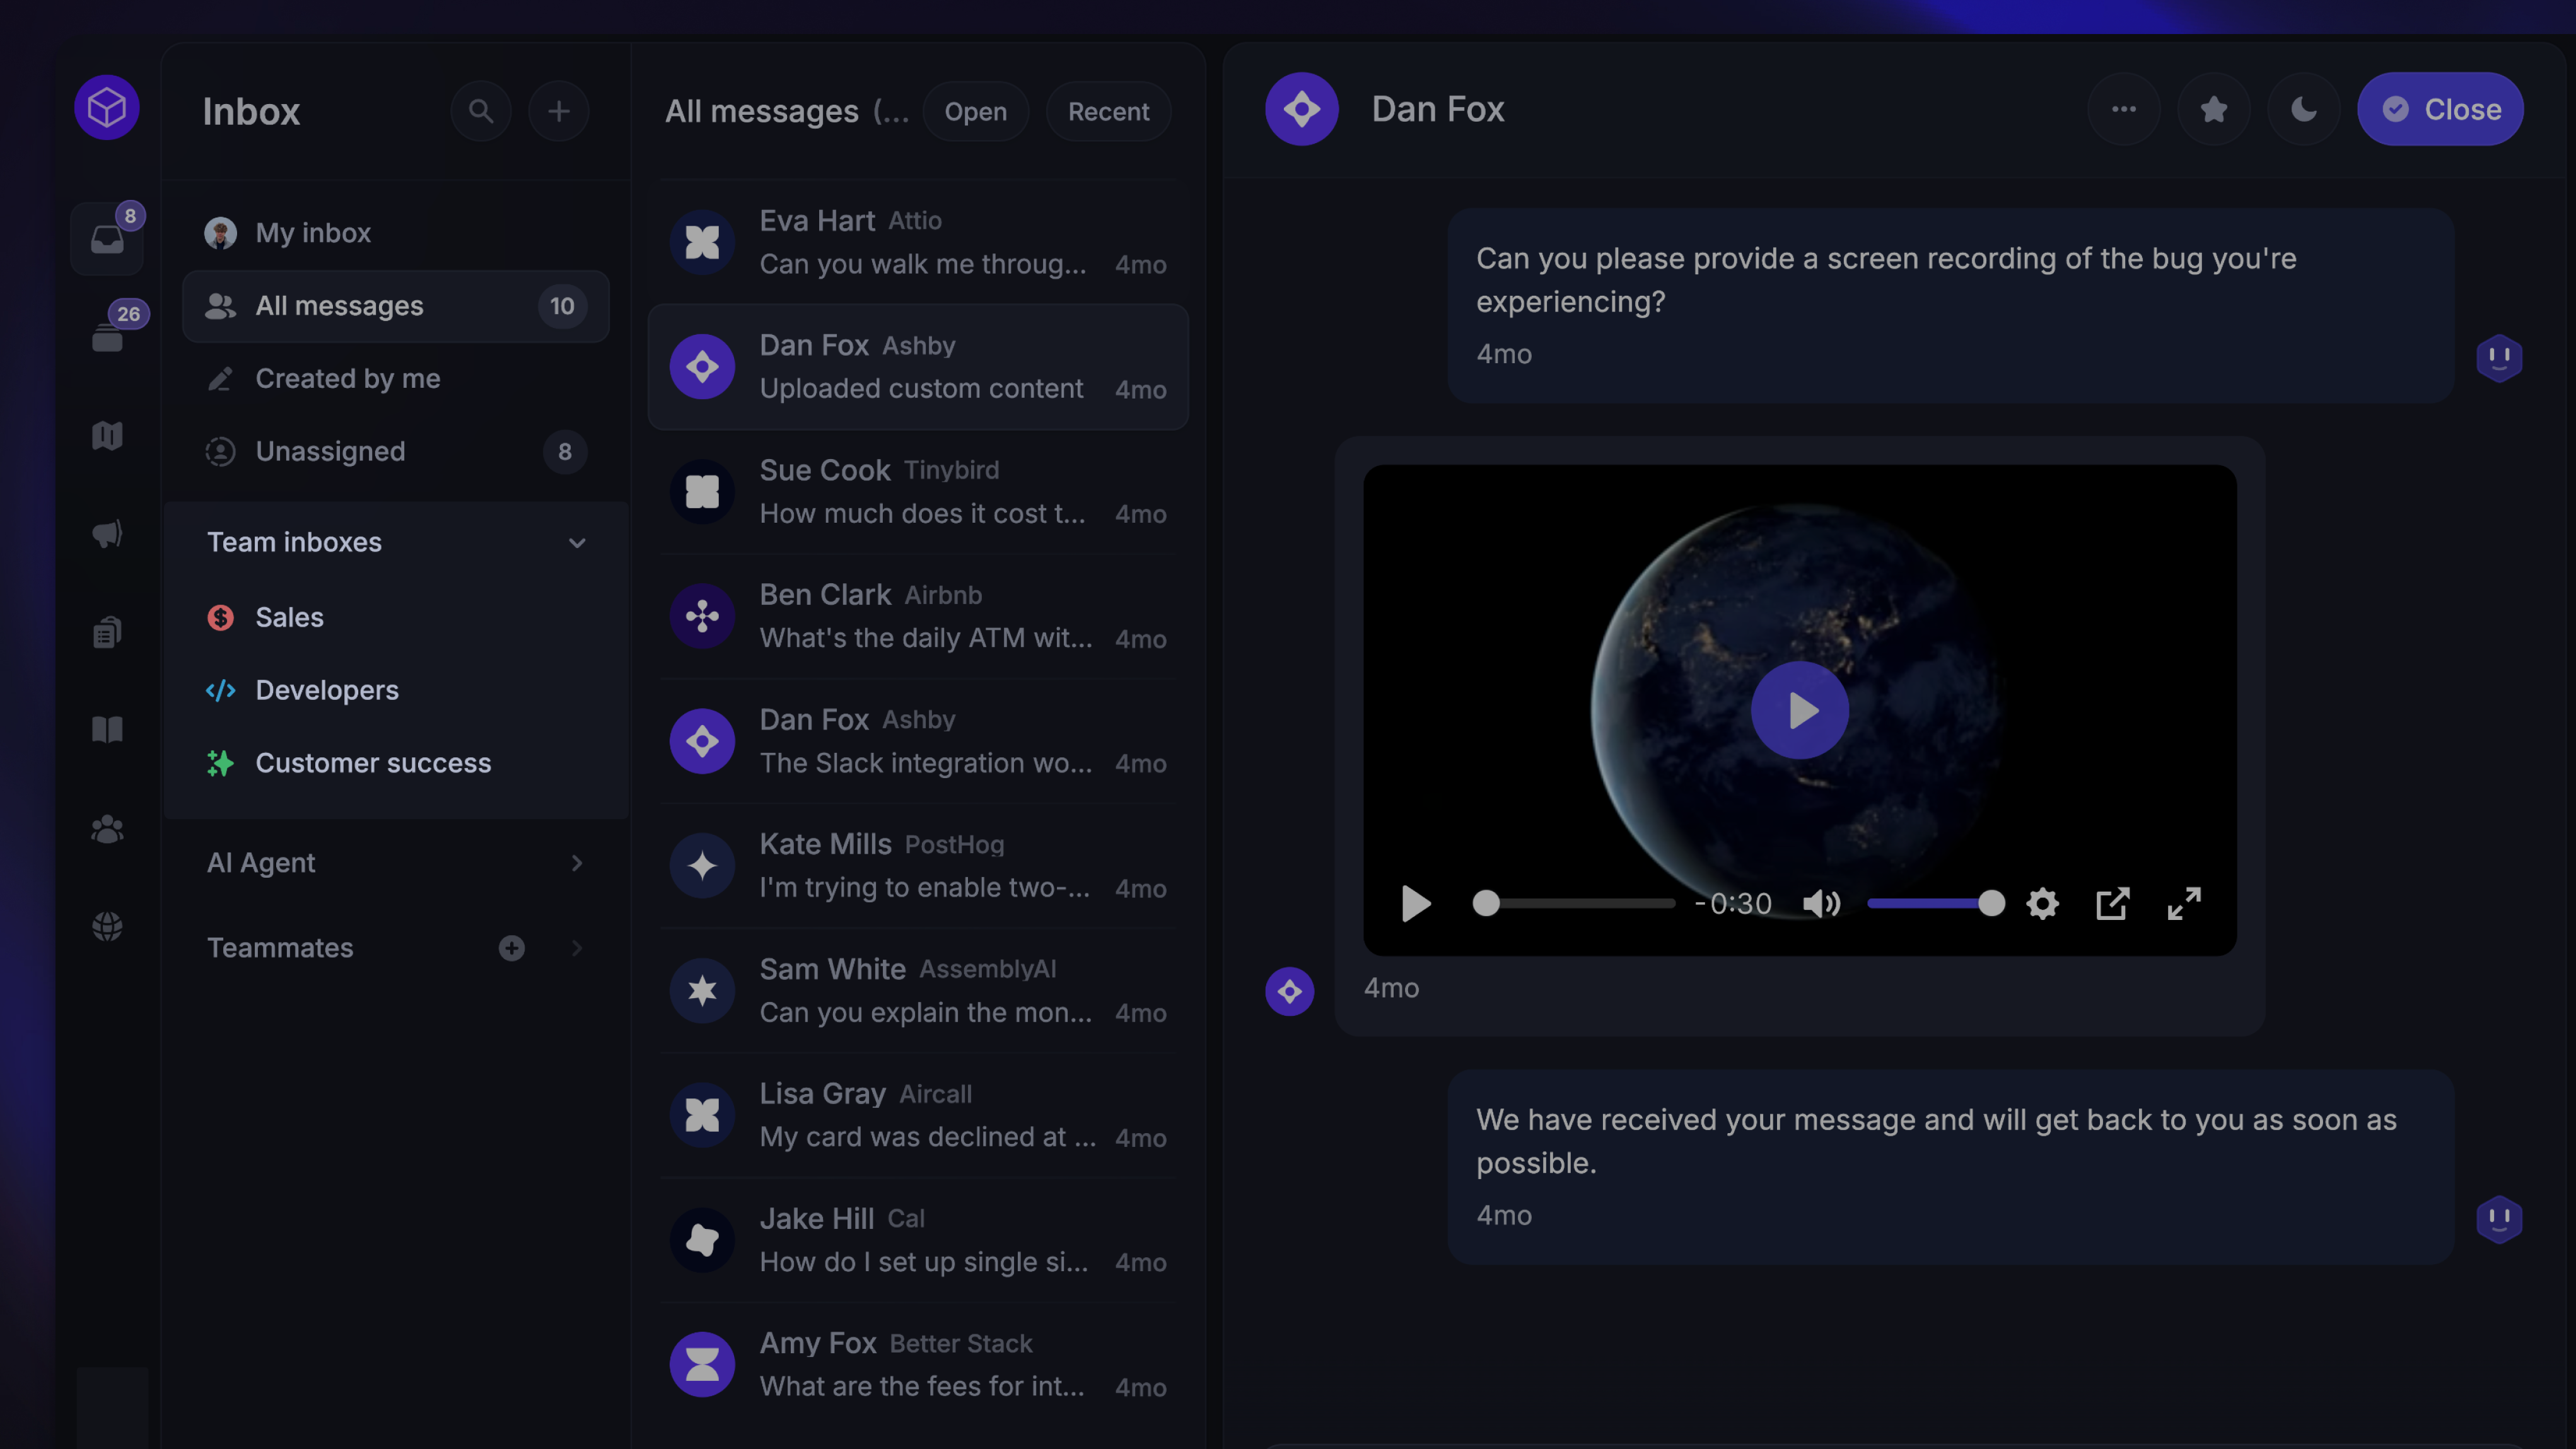
Task: Expand the AI Agent section
Action: coord(577,863)
